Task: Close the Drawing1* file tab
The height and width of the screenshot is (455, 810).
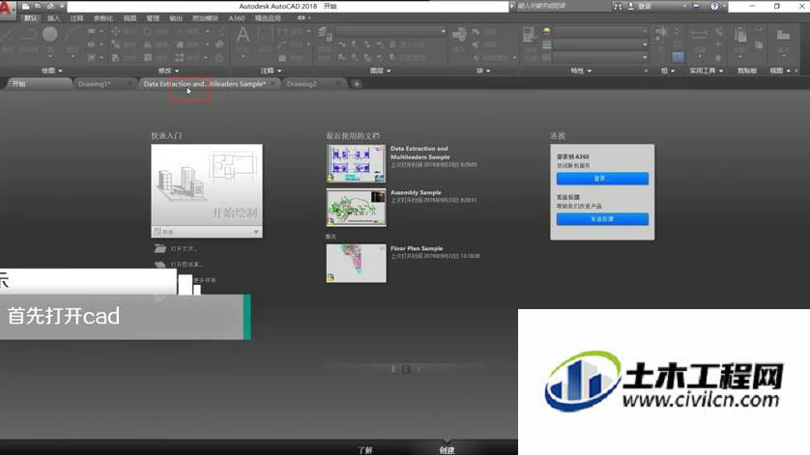Action: click(129, 84)
